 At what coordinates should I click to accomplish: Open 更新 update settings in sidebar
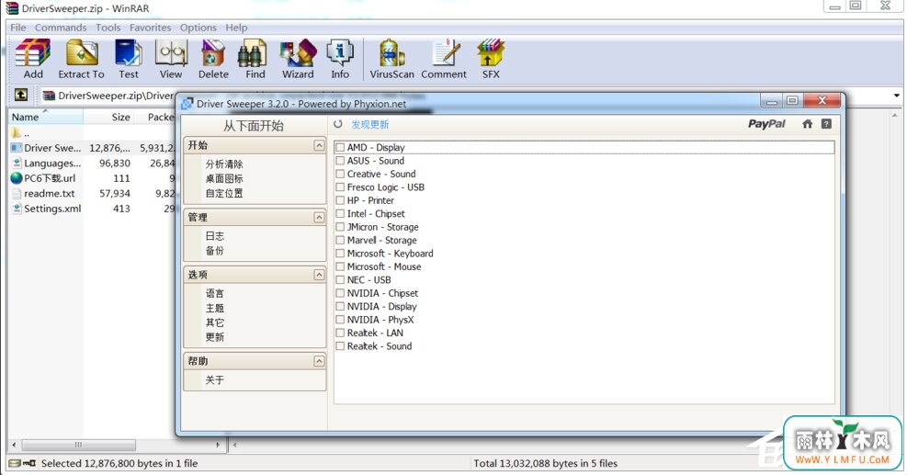215,337
